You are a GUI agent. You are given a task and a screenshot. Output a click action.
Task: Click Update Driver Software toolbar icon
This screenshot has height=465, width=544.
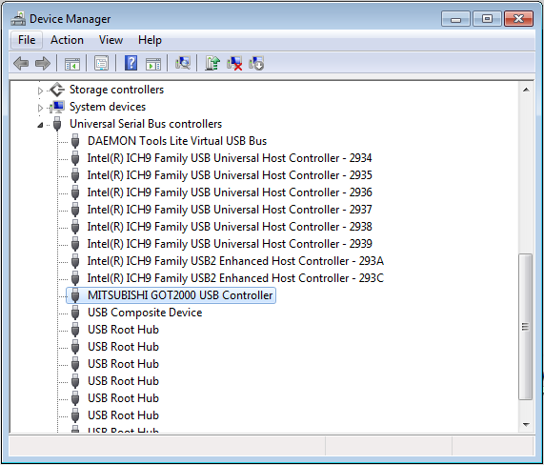click(212, 63)
